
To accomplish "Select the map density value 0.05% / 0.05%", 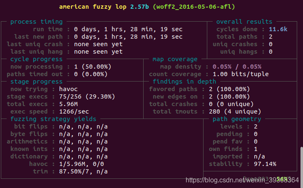I will pos(237,67).
